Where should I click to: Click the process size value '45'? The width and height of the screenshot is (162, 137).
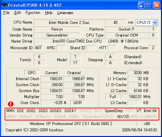(x=116, y=23)
